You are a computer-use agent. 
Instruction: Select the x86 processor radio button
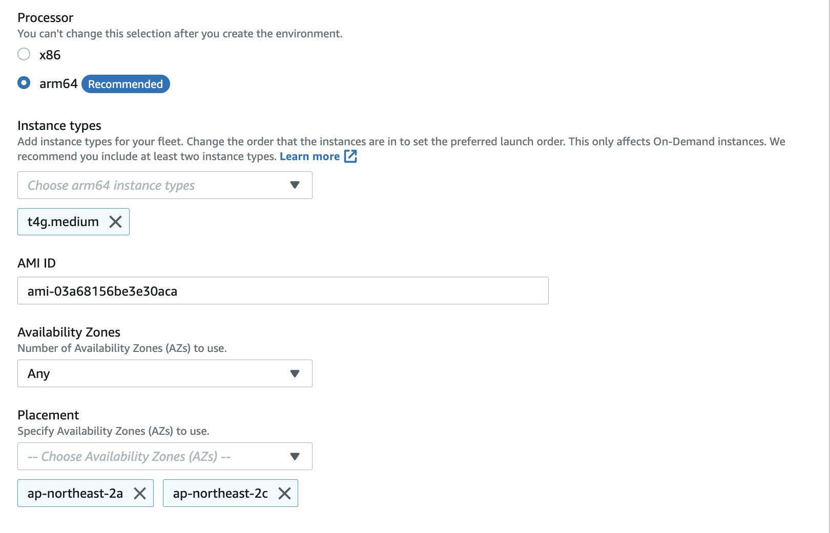tap(24, 54)
